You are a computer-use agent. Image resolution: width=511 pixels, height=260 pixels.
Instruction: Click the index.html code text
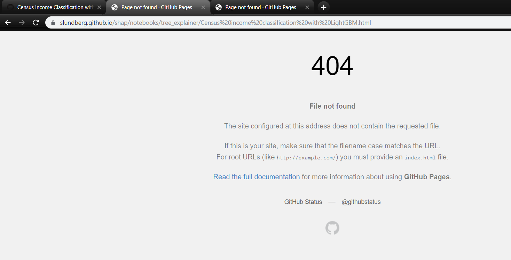coord(420,158)
